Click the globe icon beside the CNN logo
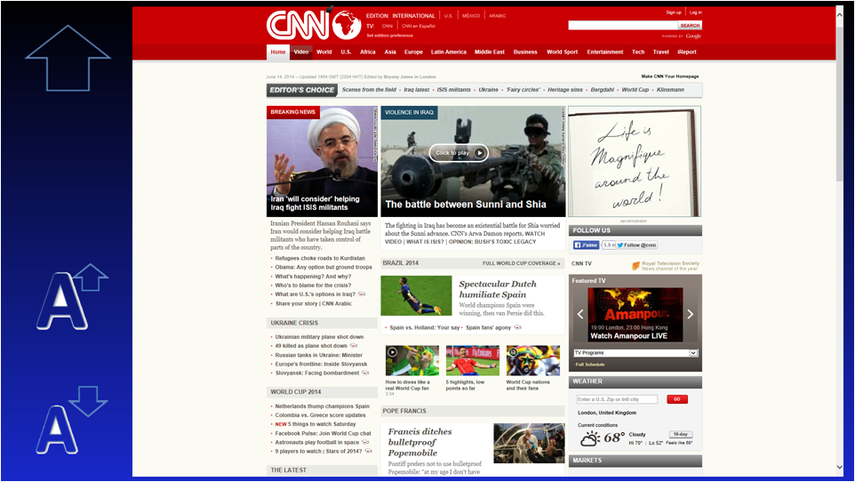Viewport: 855px width, 482px height. coord(347,25)
